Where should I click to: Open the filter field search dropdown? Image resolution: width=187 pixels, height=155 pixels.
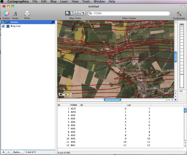tap(91, 13)
